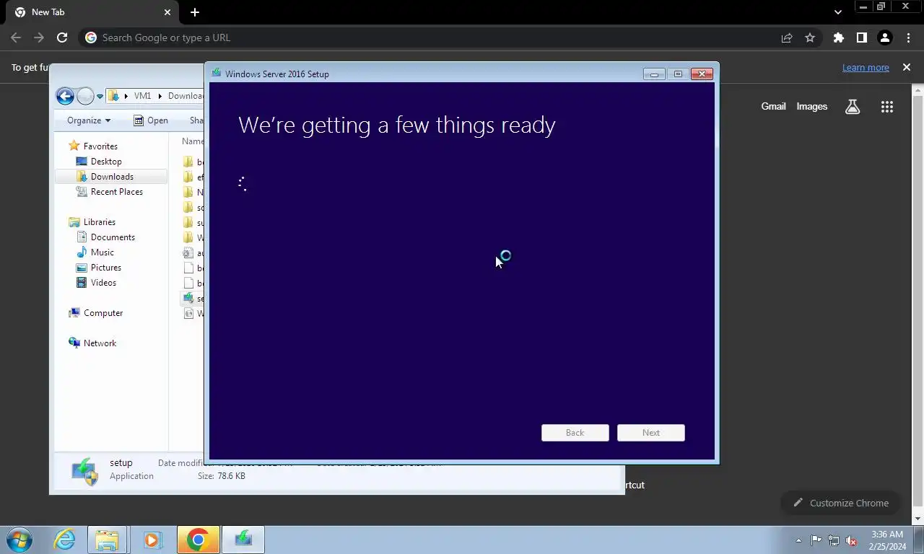The height and width of the screenshot is (554, 924).
Task: Open Chrome extensions puzzle icon
Action: click(838, 38)
